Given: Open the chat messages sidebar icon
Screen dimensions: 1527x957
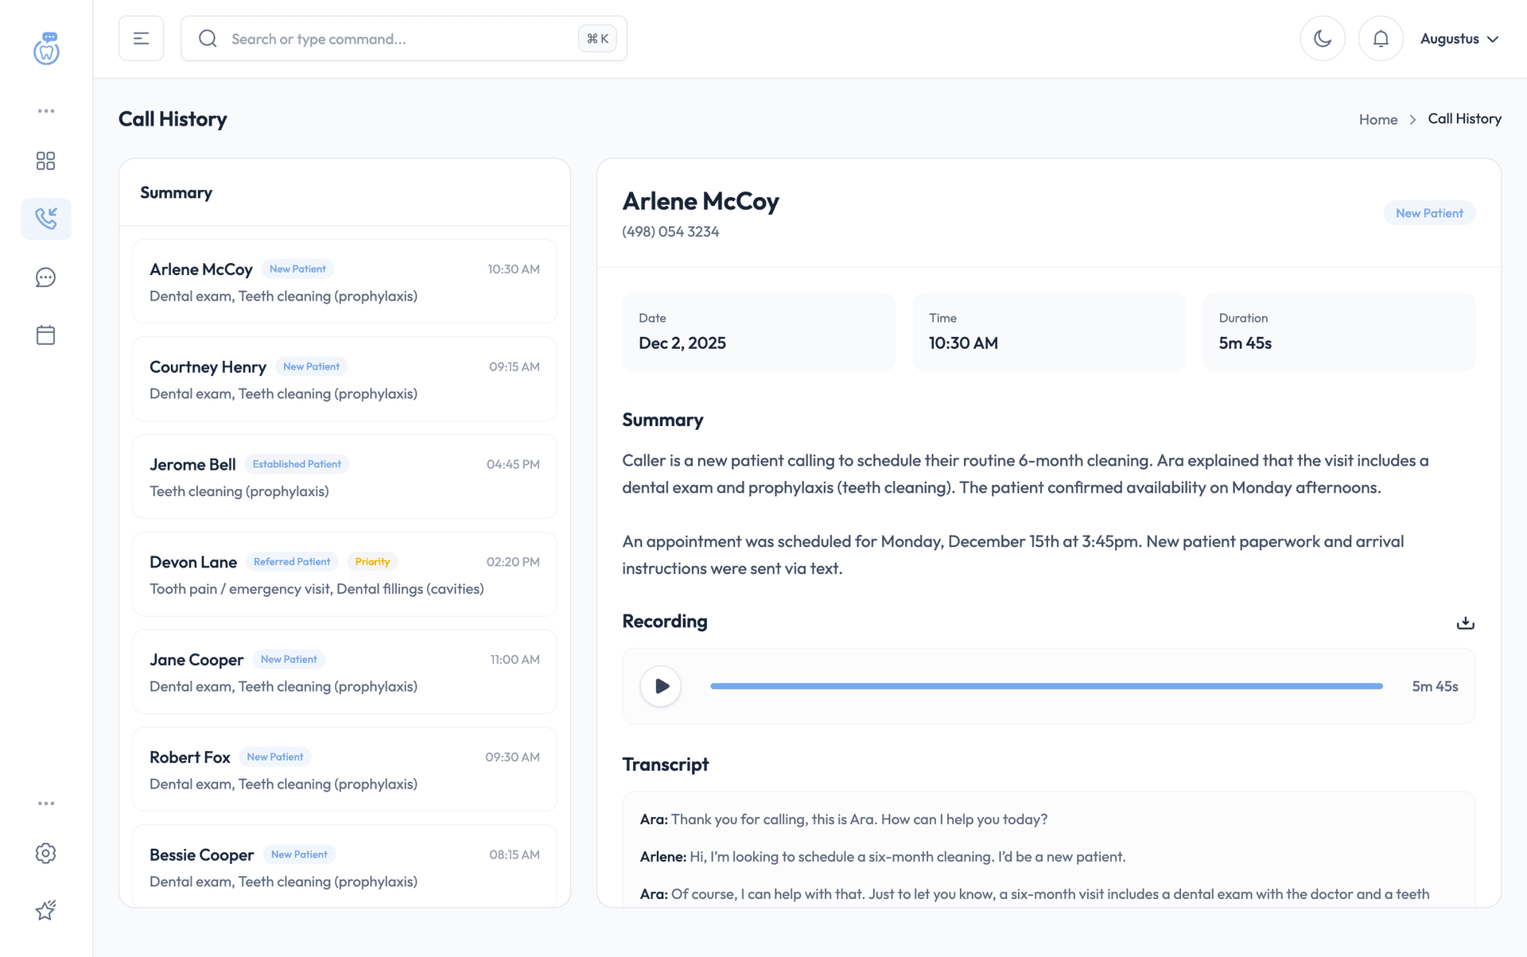Looking at the screenshot, I should [x=46, y=277].
